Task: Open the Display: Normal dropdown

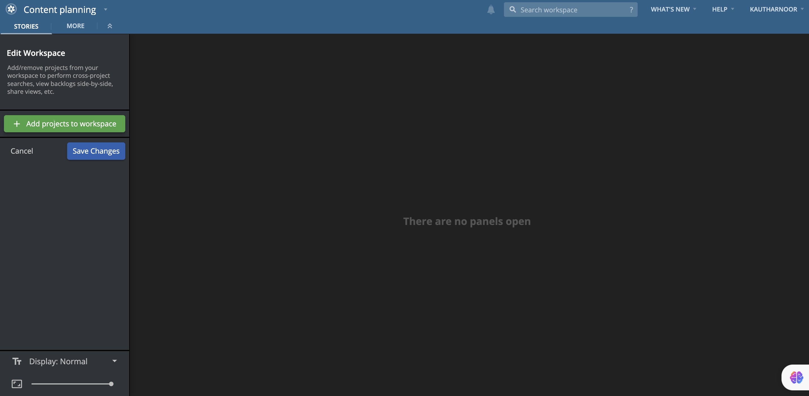Action: pos(115,361)
